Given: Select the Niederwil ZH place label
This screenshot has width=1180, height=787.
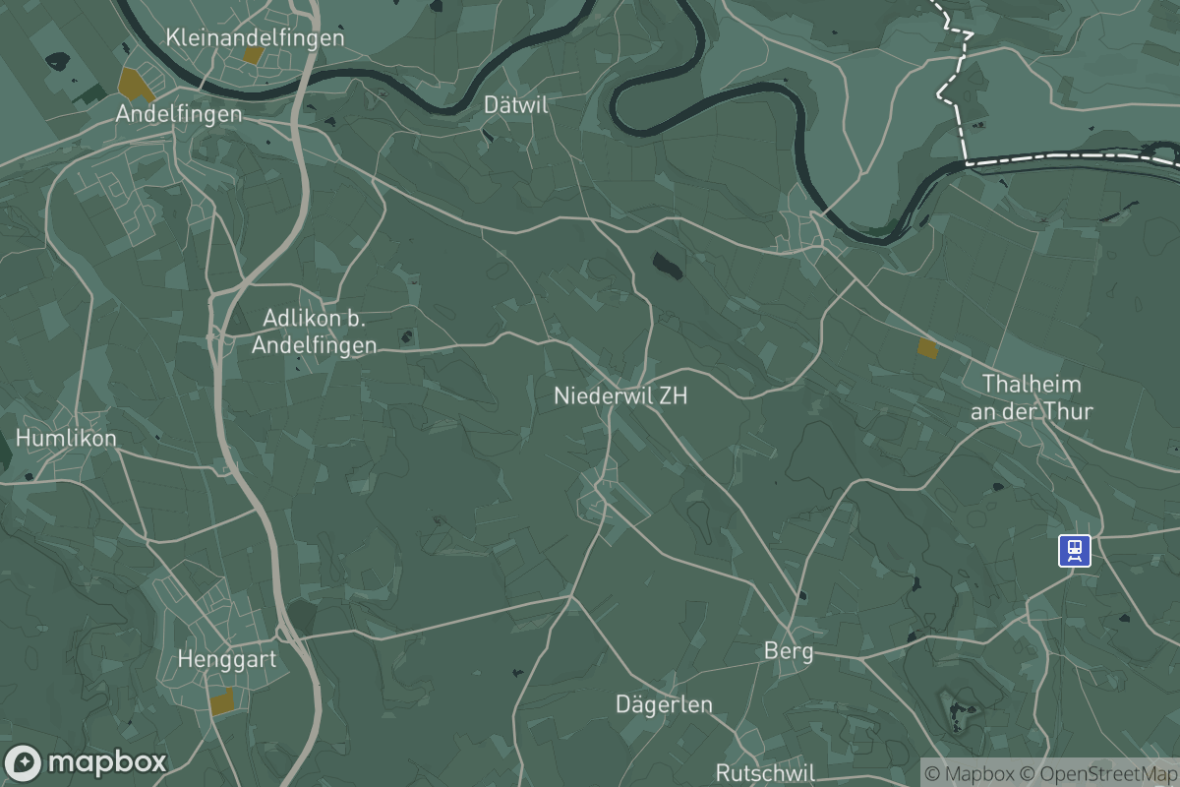Looking at the screenshot, I should (620, 396).
